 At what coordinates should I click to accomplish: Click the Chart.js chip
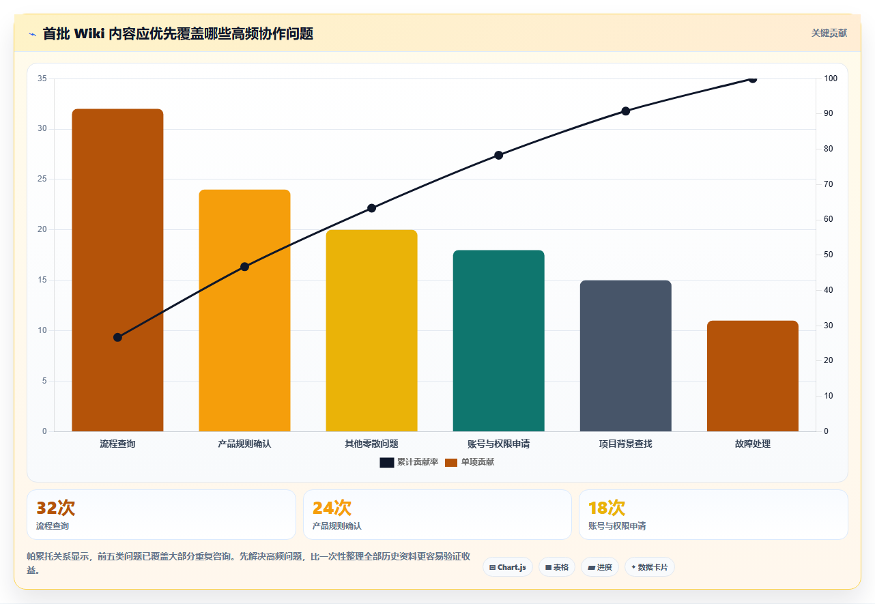(508, 567)
